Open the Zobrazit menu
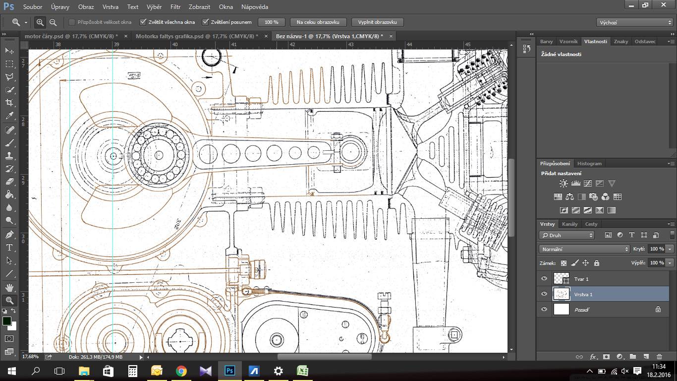Viewport: 677px width, 381px height. (x=199, y=7)
